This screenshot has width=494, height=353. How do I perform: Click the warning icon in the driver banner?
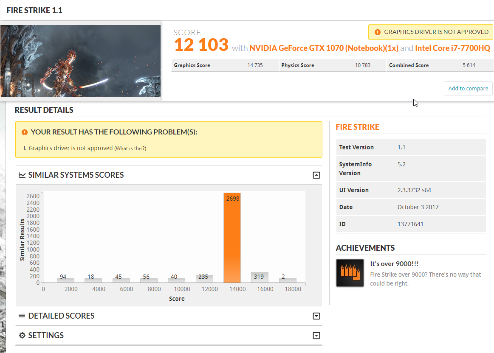pos(377,32)
